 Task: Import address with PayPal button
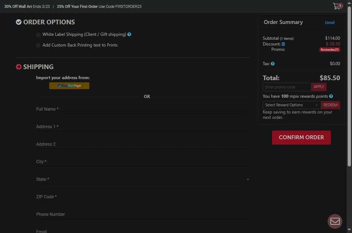69,86
